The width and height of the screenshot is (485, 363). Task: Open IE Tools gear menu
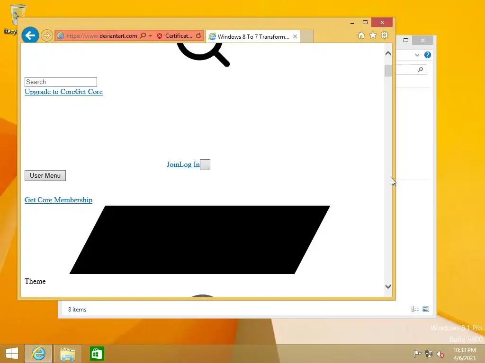point(385,35)
